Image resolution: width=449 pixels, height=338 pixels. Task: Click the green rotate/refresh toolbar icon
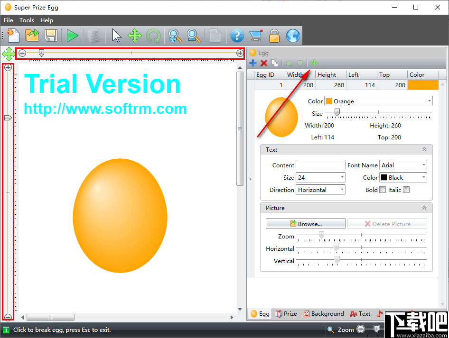153,37
